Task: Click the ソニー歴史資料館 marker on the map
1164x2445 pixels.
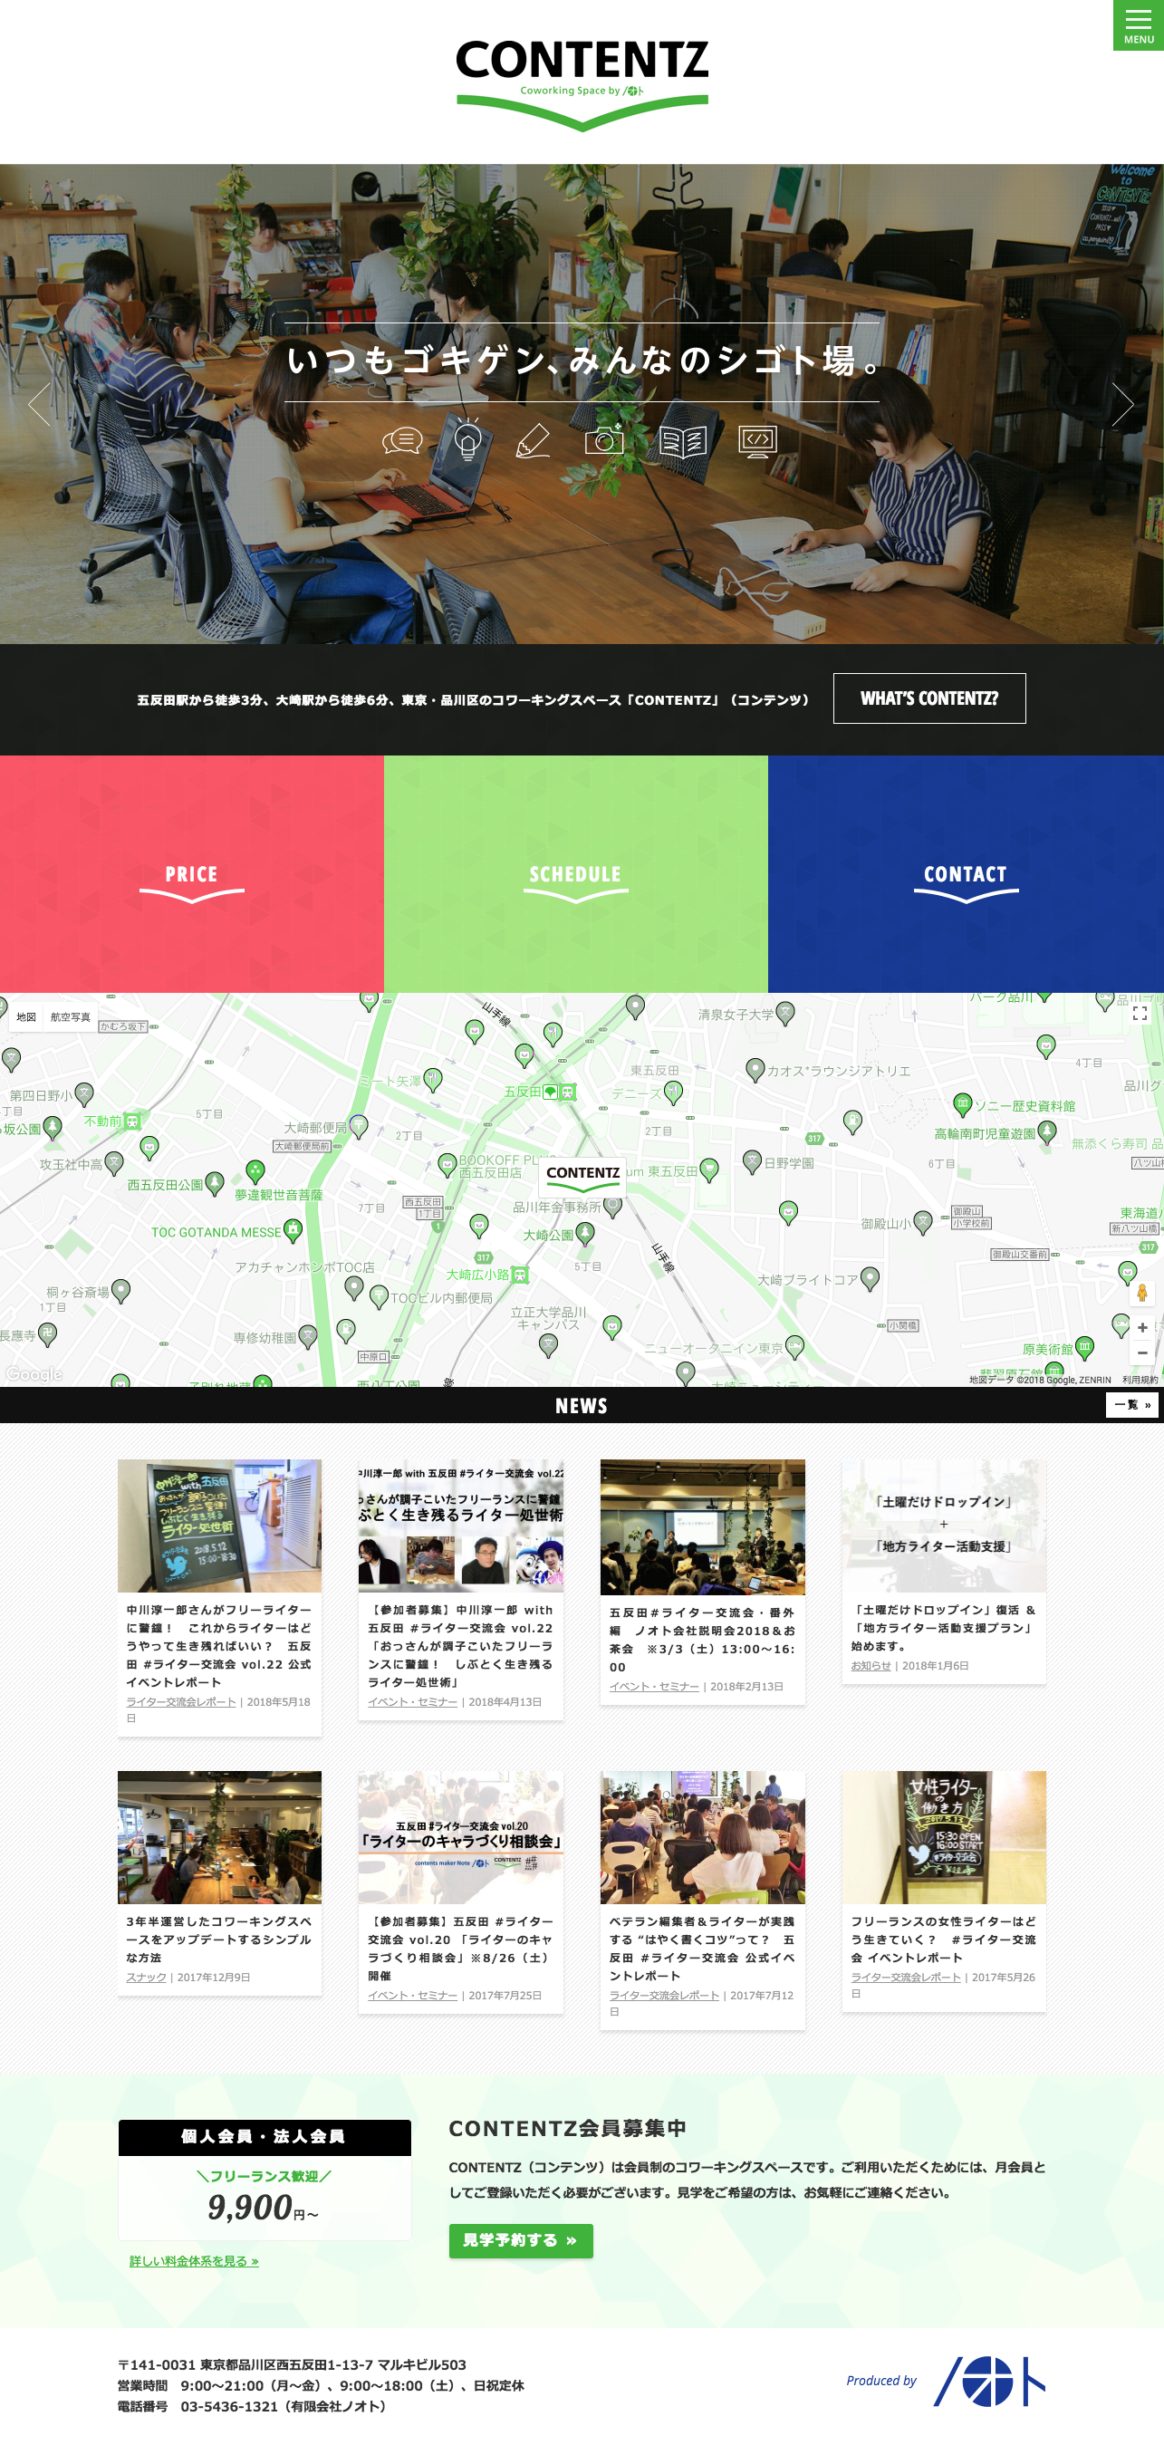Action: (963, 1104)
